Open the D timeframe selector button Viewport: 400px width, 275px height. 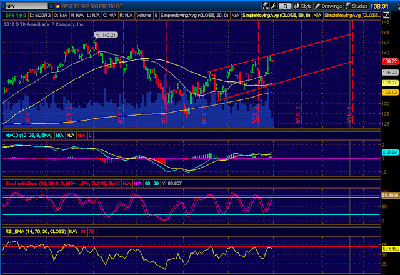pyautogui.click(x=285, y=6)
